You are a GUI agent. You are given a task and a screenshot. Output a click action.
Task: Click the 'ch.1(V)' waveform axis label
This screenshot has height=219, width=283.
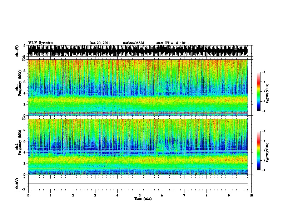click(x=17, y=51)
